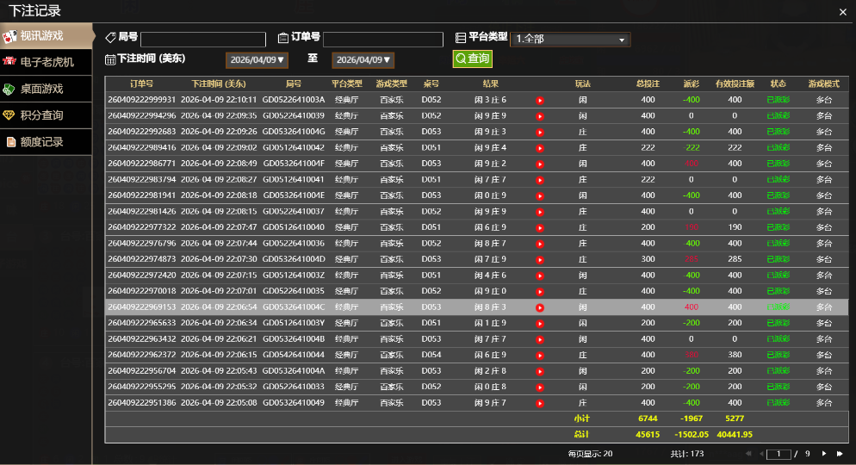Open the start date picker

click(257, 60)
